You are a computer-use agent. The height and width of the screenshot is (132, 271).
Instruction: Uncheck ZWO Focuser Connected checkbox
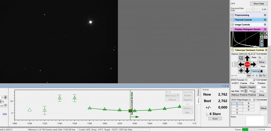tap(254, 80)
